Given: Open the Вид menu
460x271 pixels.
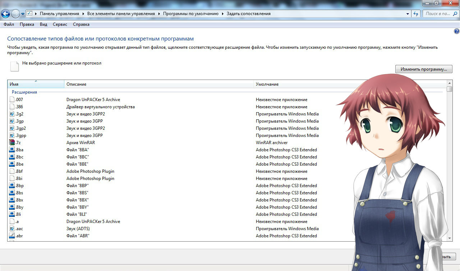Looking at the screenshot, I should (x=43, y=24).
